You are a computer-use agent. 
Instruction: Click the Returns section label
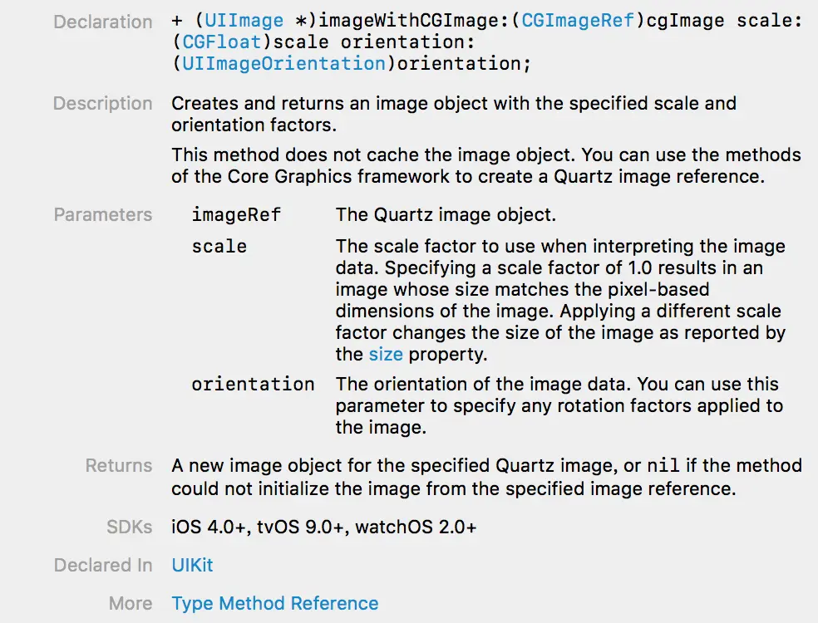(119, 466)
